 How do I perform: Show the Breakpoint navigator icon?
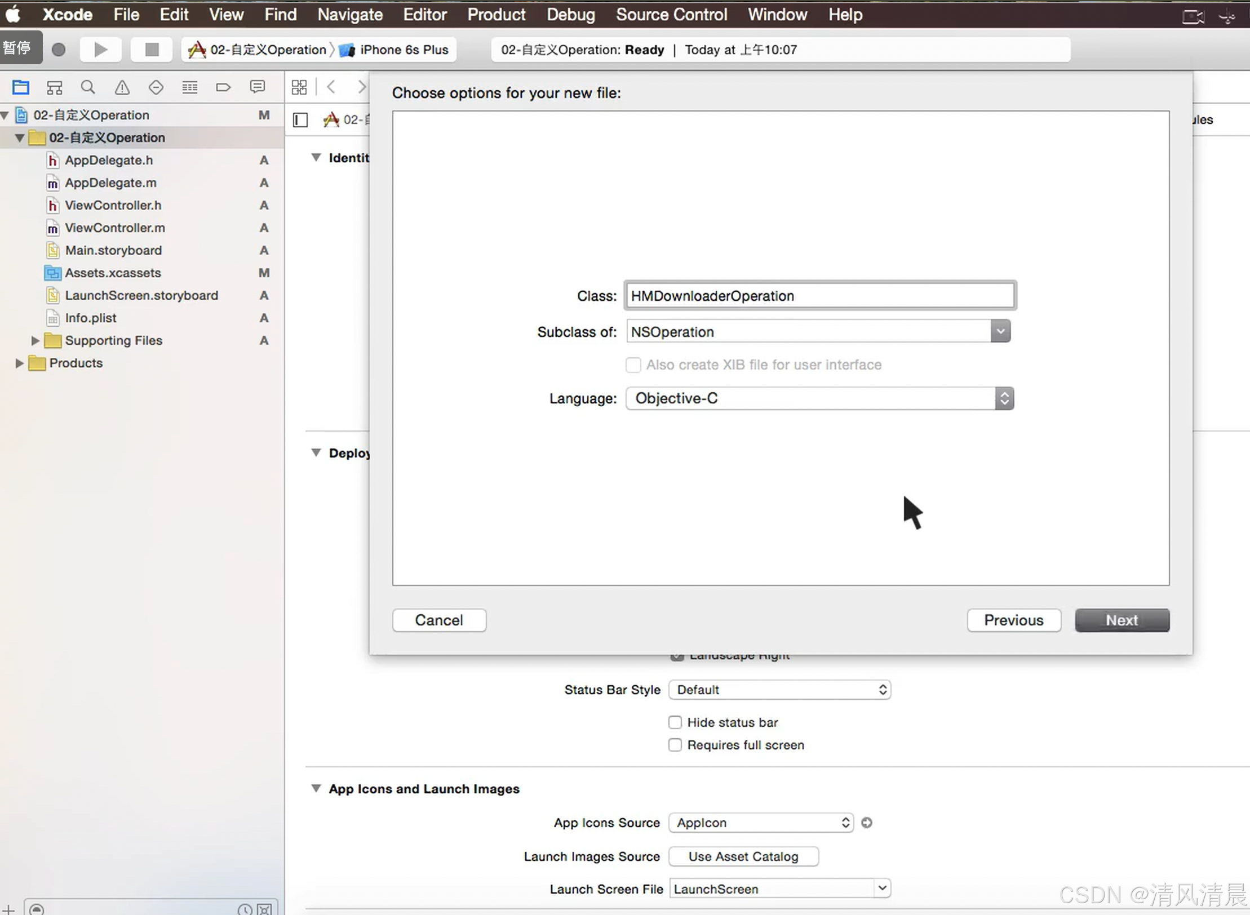click(223, 87)
